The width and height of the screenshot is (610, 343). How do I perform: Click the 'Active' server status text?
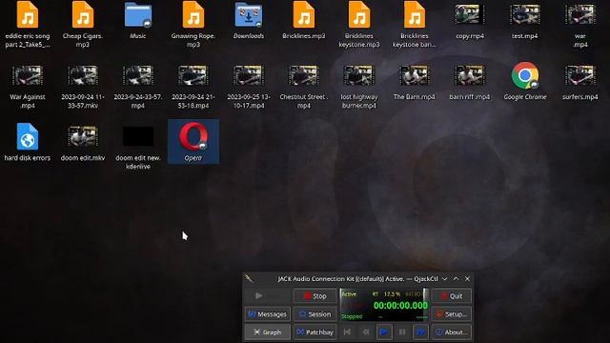point(349,294)
